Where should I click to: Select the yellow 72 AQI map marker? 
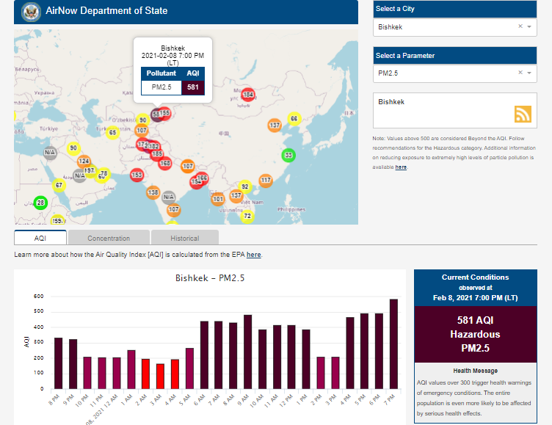[x=247, y=216]
